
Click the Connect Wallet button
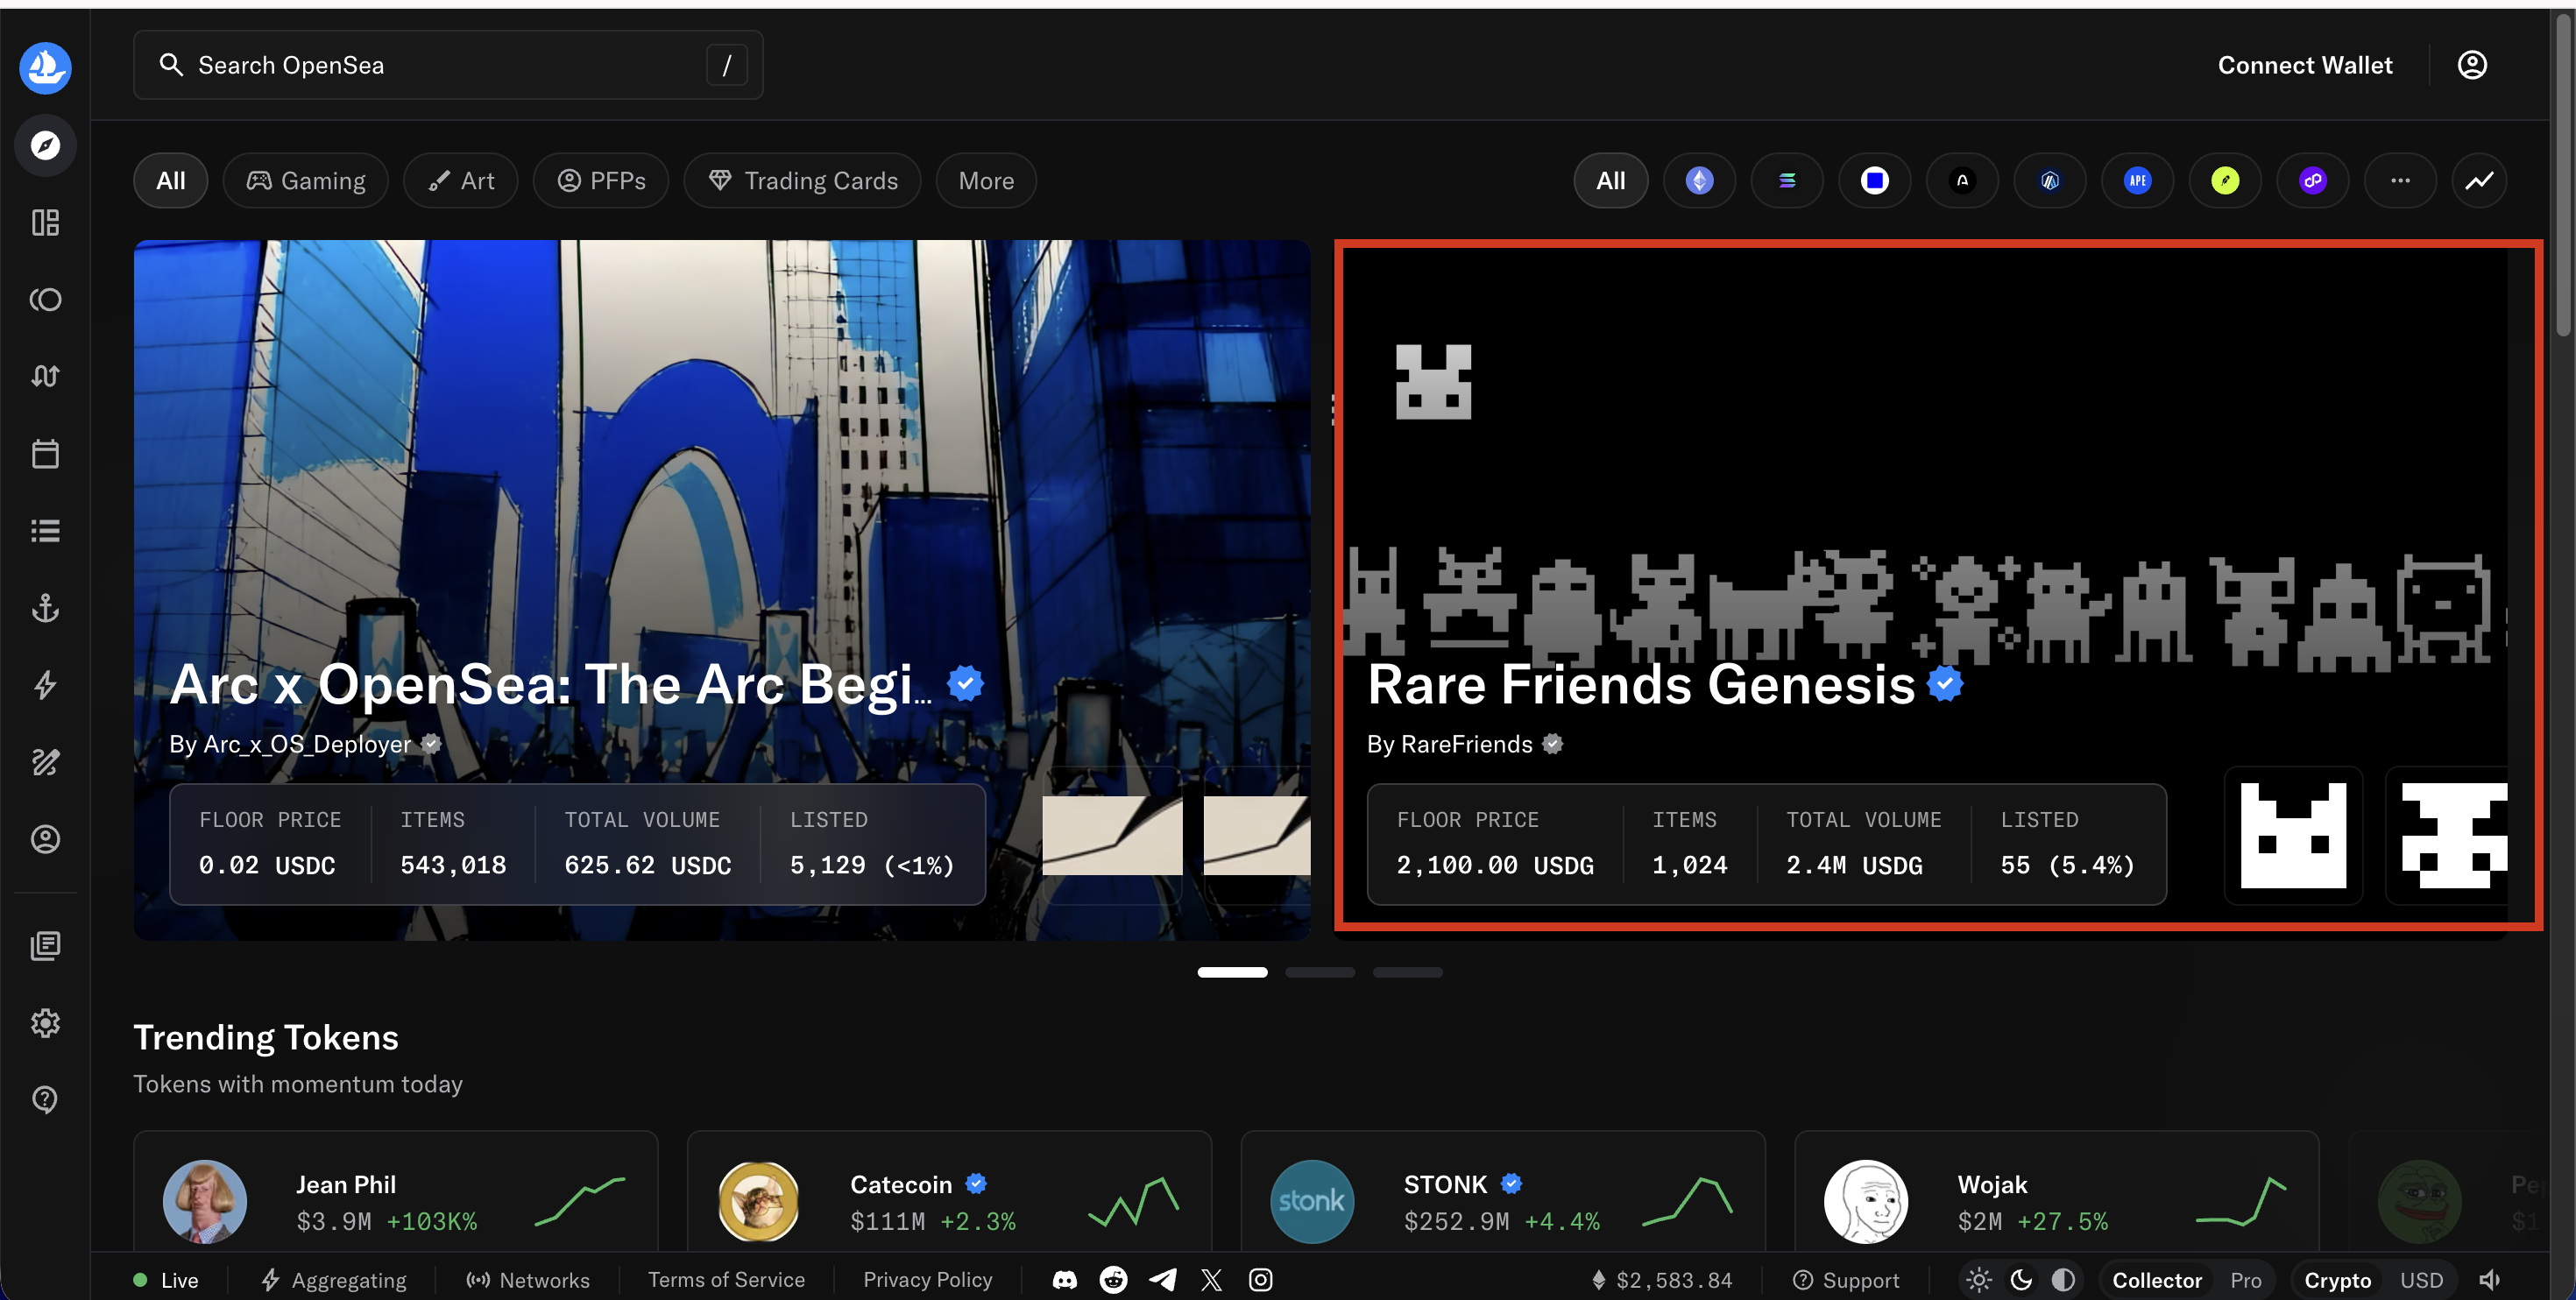pyautogui.click(x=2305, y=65)
